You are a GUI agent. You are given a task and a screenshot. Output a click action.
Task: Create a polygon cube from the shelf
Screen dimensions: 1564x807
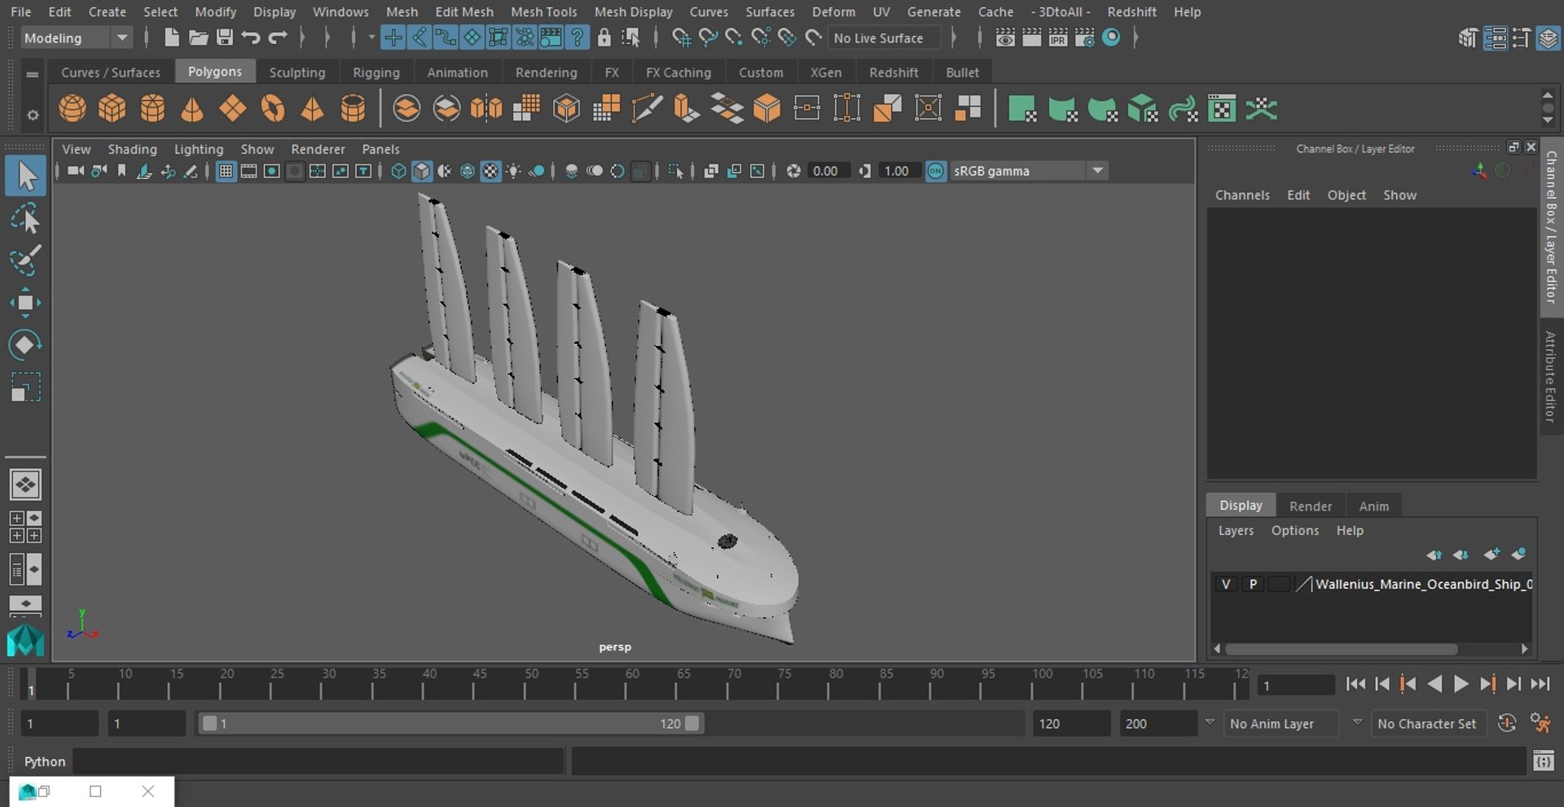point(112,108)
